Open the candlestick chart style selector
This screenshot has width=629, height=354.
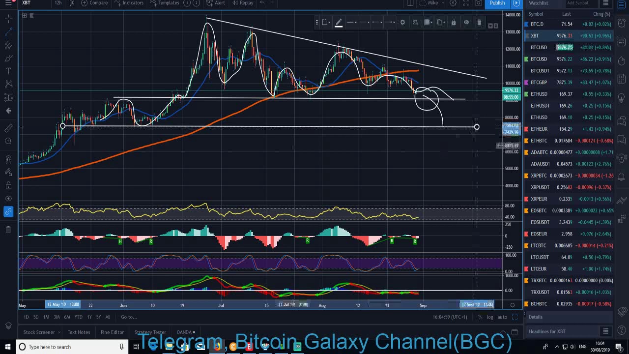[72, 3]
